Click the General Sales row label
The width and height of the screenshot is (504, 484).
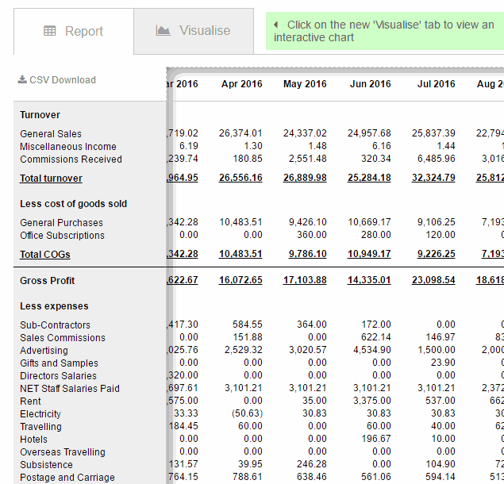pos(51,133)
